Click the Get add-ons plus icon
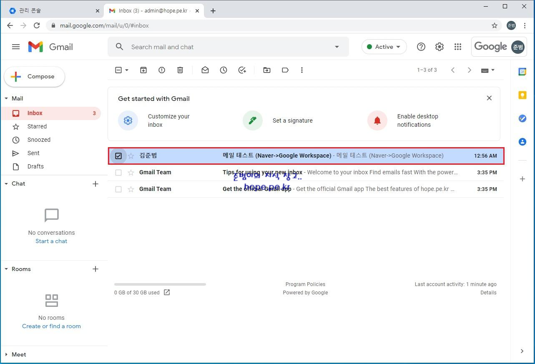 point(522,179)
